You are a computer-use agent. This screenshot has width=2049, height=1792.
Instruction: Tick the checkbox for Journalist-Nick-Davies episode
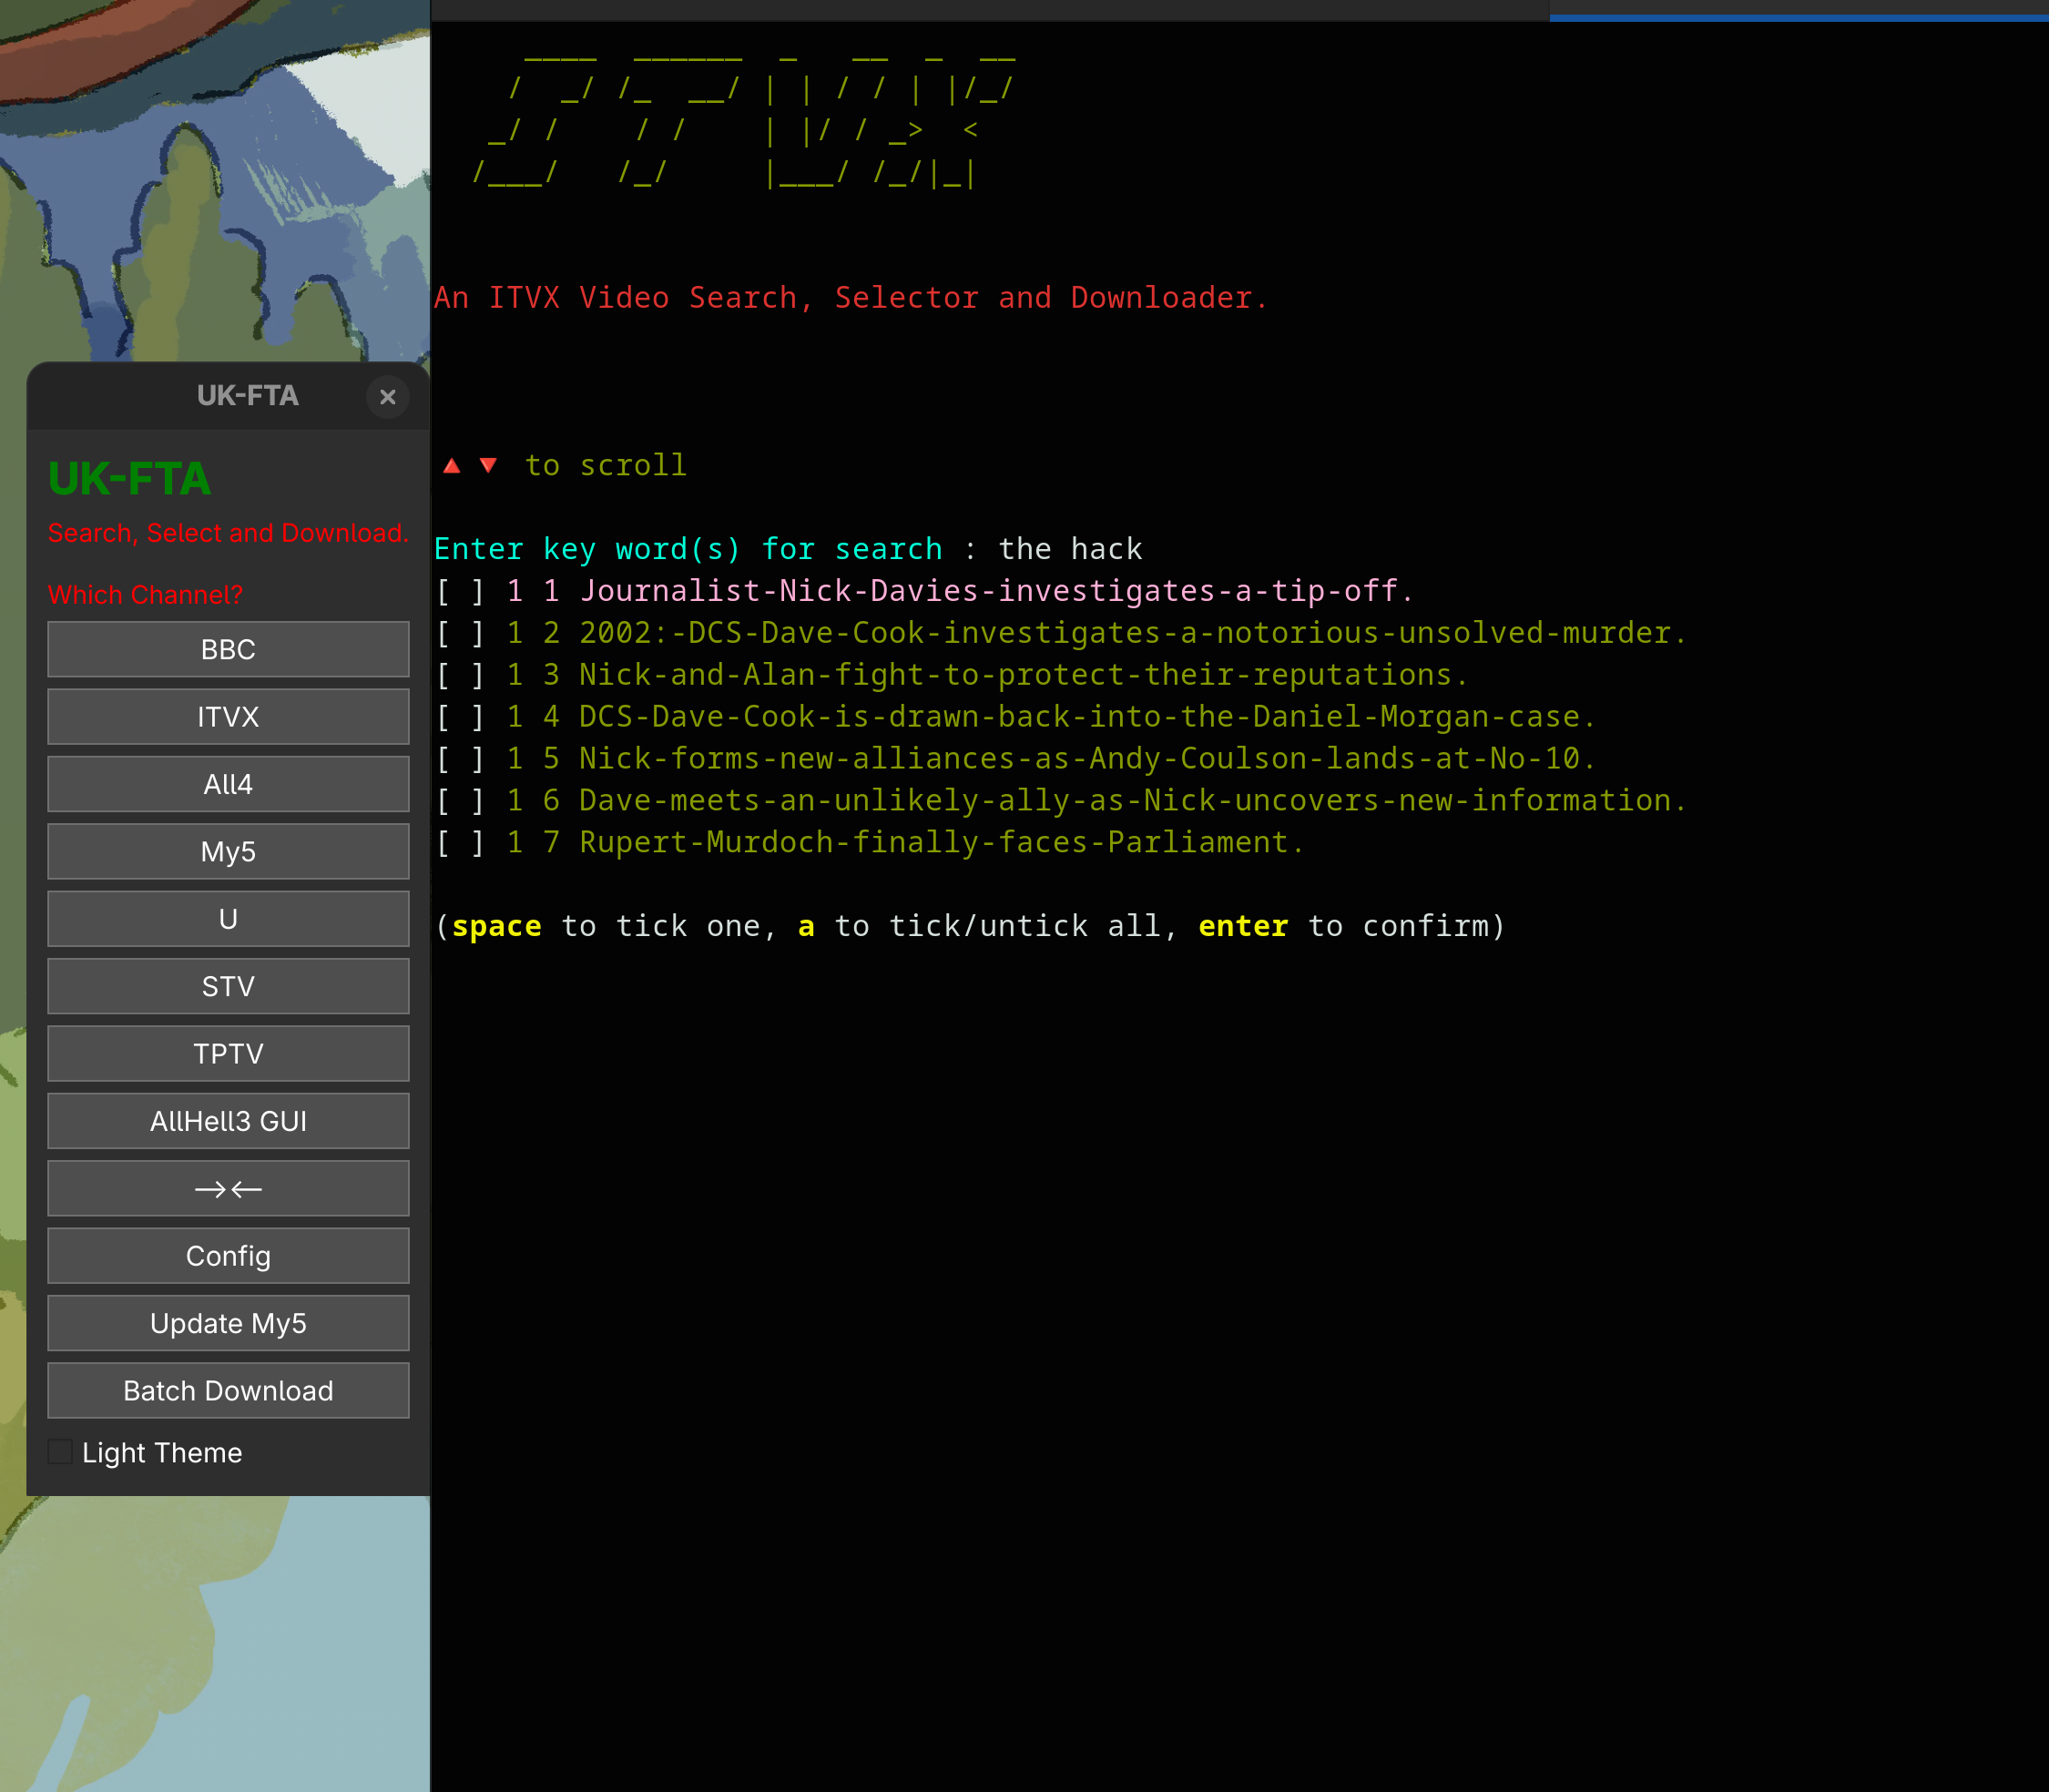[x=460, y=591]
